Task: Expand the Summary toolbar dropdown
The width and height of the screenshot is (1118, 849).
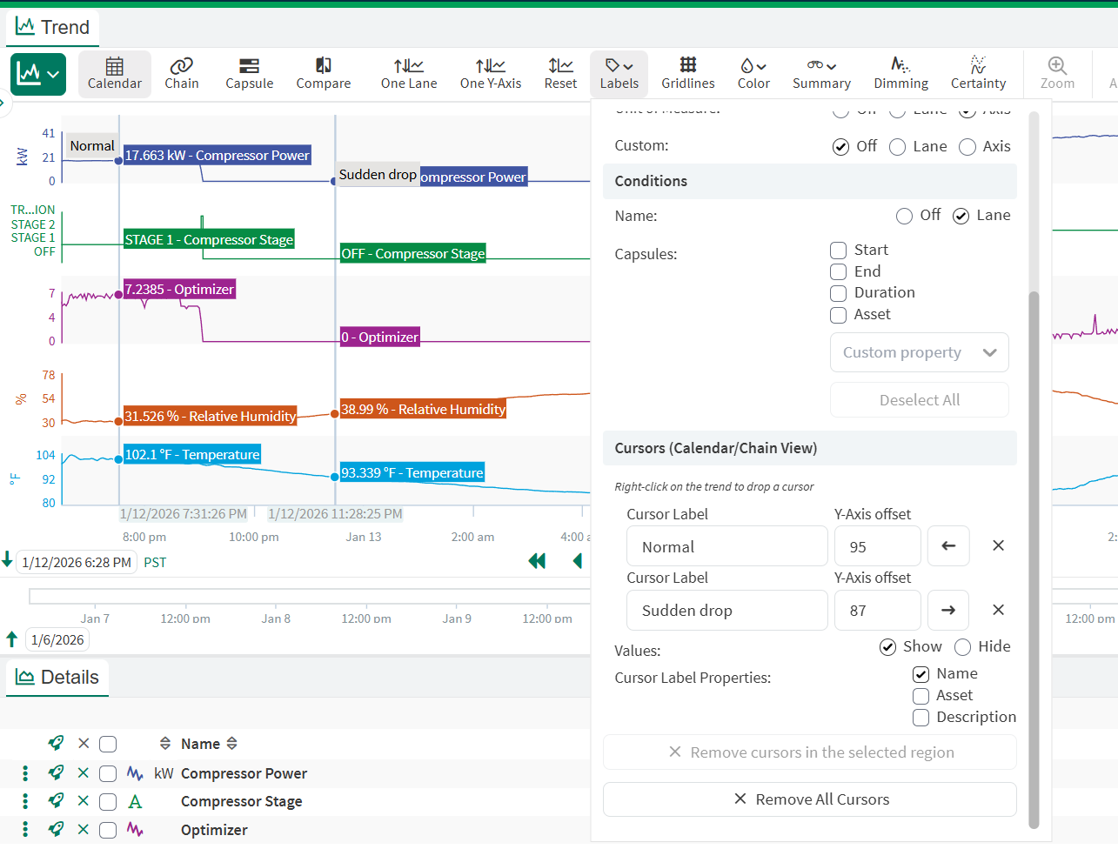Action: [820, 73]
